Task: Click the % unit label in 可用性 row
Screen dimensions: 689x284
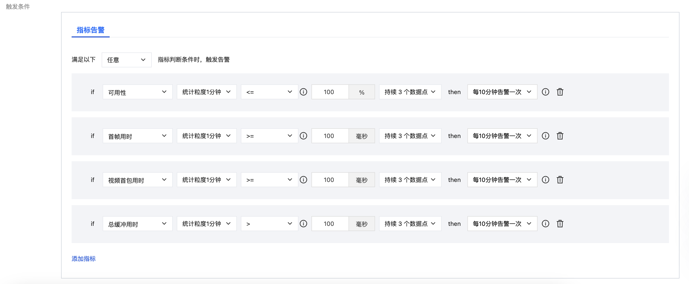Action: [362, 92]
